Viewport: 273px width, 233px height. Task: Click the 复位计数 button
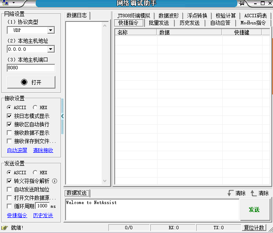tap(254, 228)
